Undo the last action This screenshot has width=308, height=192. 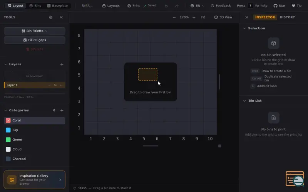pos(166,6)
